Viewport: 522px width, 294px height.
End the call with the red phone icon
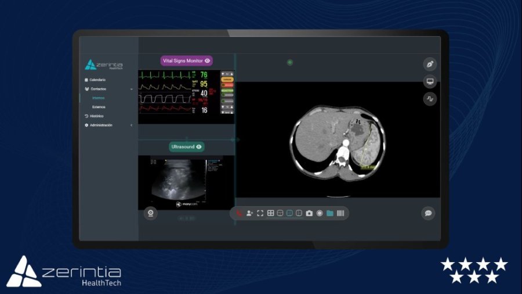pyautogui.click(x=240, y=213)
